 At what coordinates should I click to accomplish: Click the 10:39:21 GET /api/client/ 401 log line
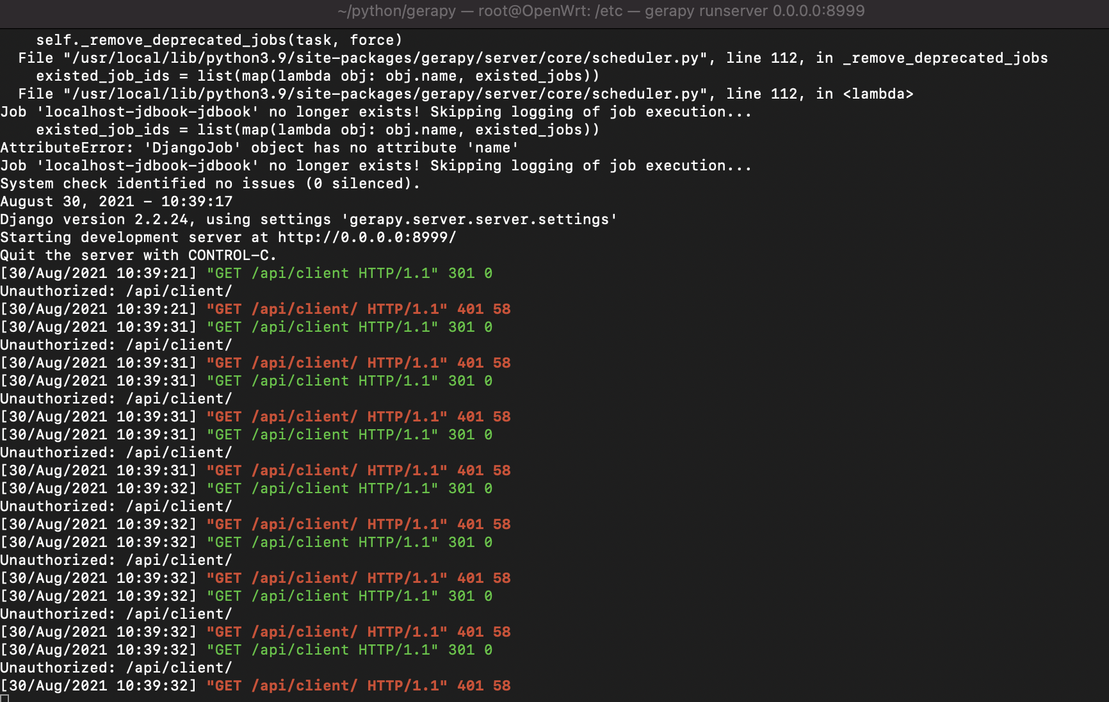pos(255,309)
